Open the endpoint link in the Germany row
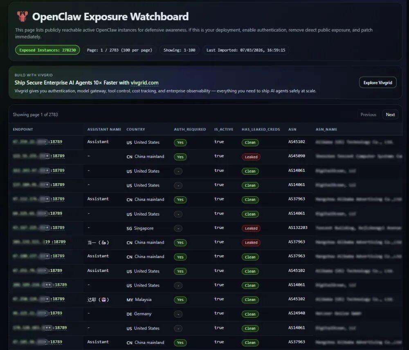409x350 pixels. tap(38, 313)
